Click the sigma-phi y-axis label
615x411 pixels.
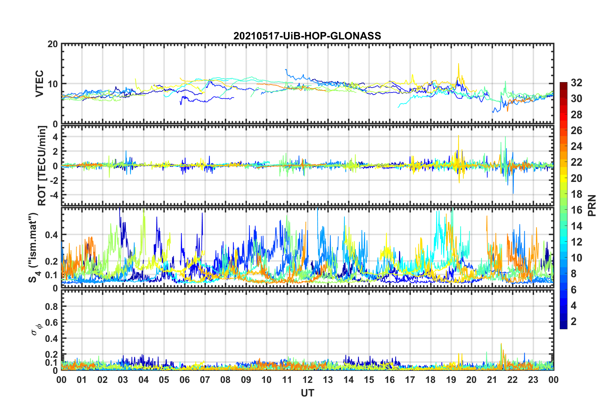(x=37, y=330)
